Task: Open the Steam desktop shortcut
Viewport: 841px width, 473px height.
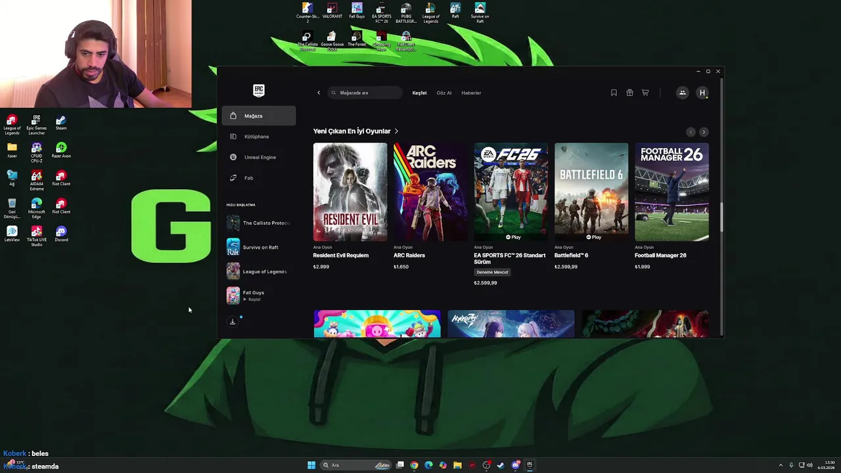Action: (x=61, y=123)
